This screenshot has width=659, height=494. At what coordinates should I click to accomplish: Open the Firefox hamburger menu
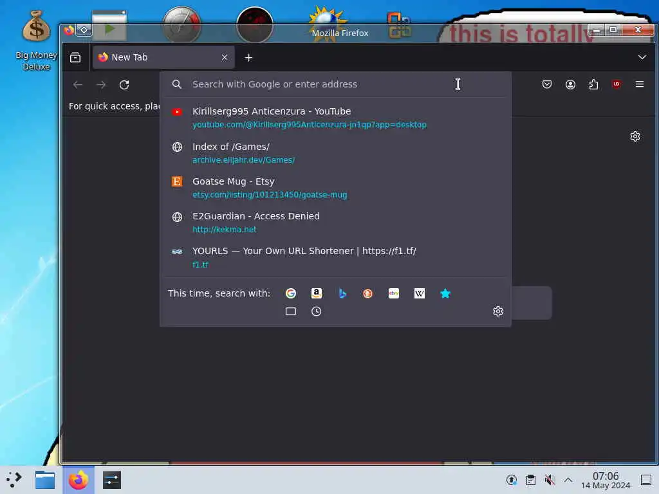(x=639, y=84)
